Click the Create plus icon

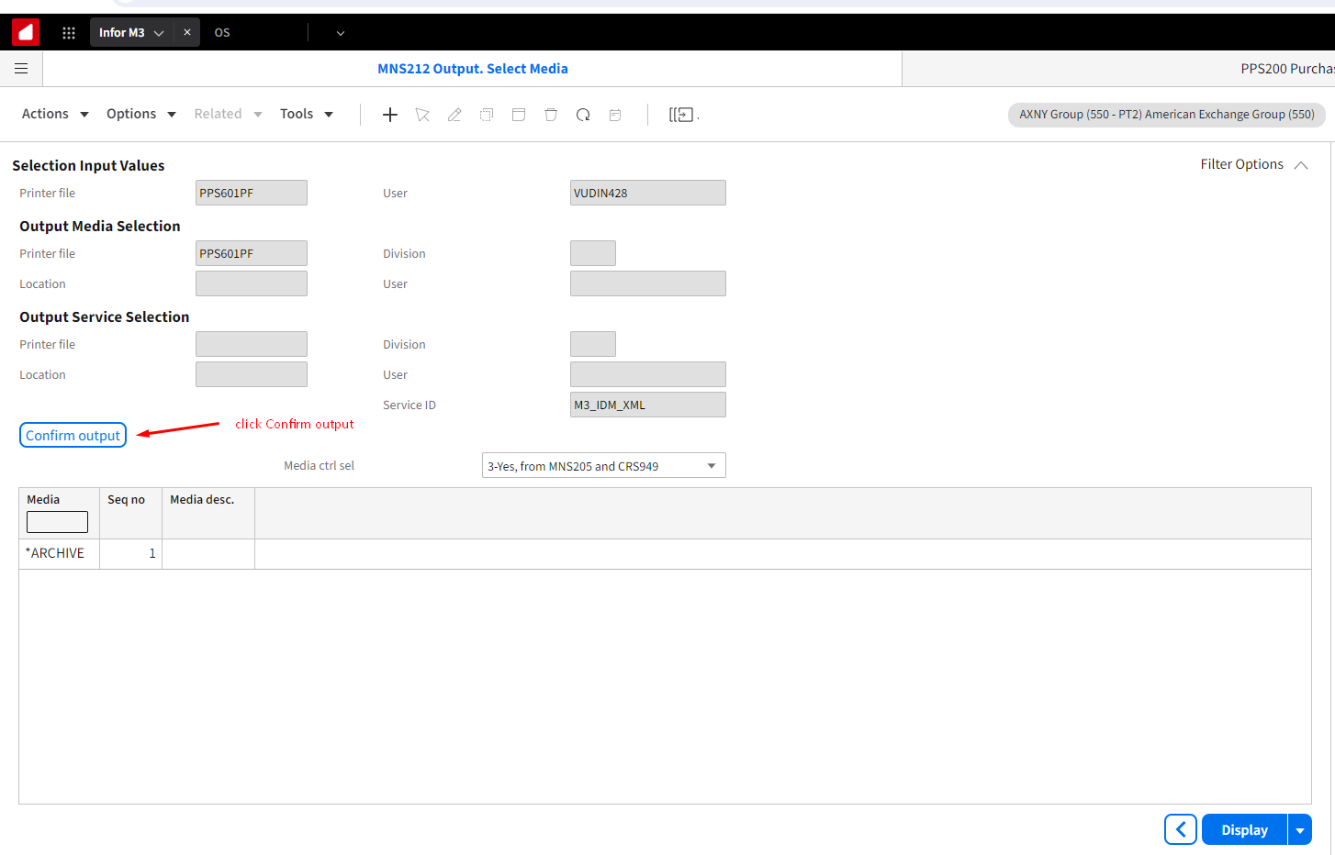[390, 115]
